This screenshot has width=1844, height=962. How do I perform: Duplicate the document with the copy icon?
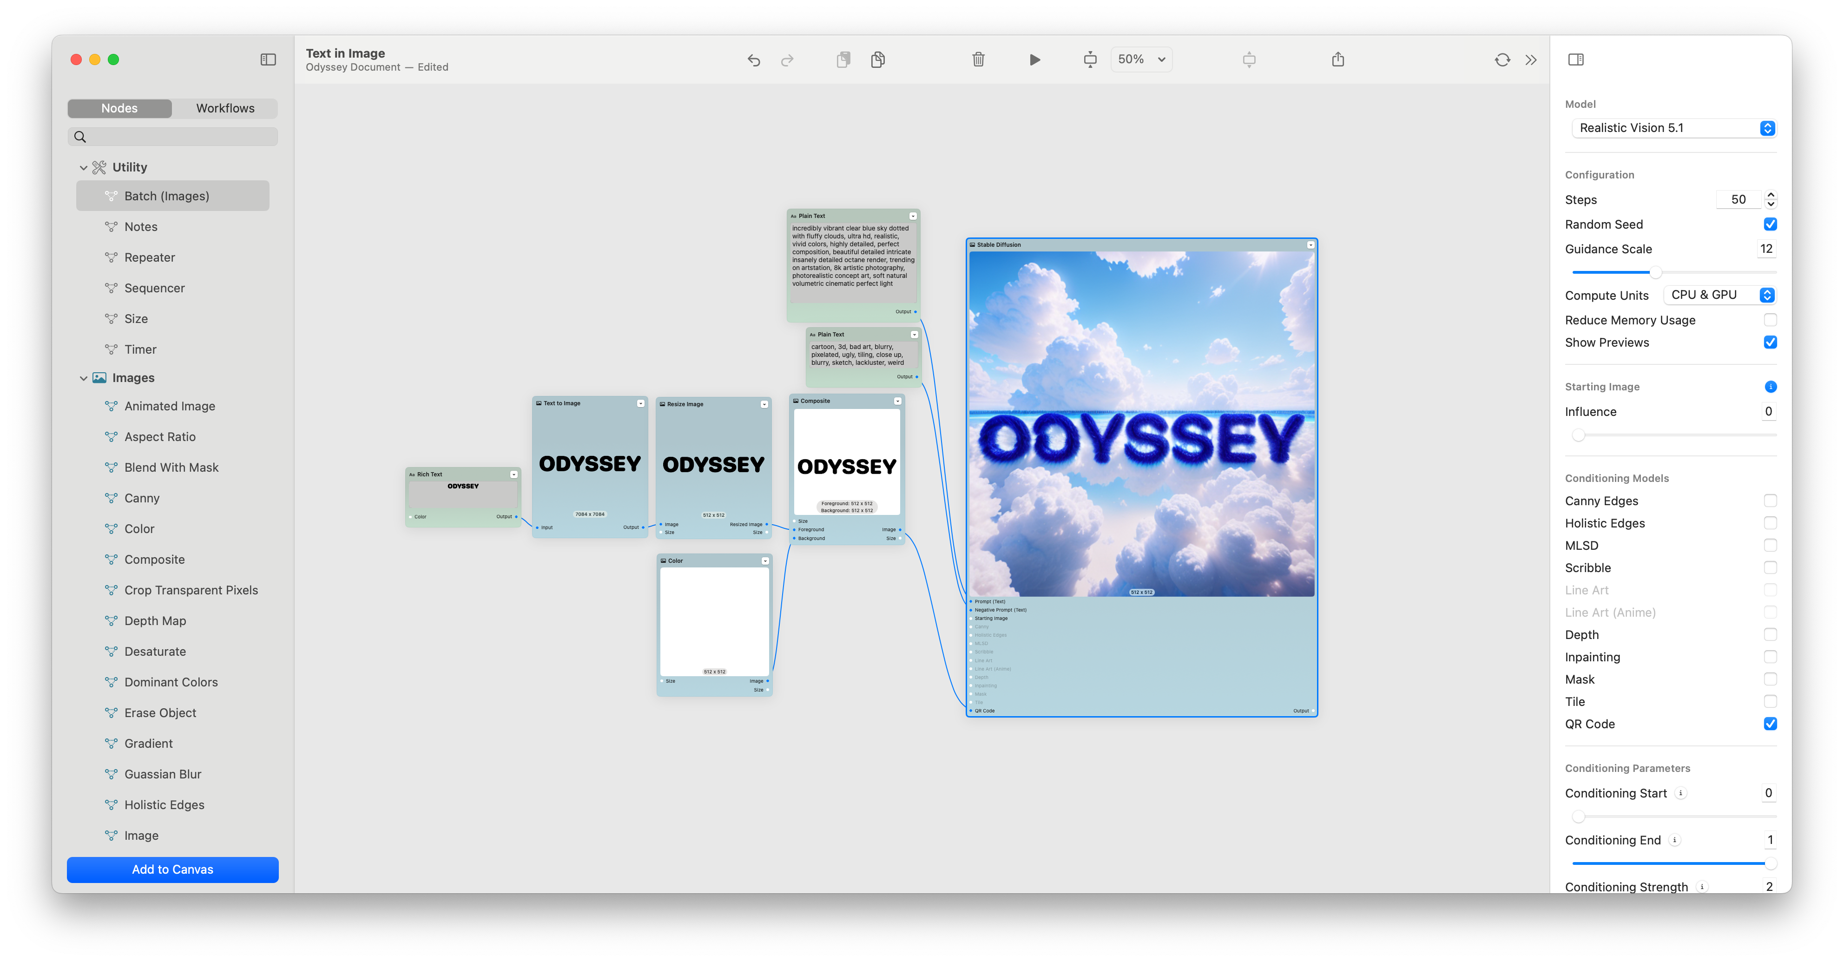click(877, 59)
